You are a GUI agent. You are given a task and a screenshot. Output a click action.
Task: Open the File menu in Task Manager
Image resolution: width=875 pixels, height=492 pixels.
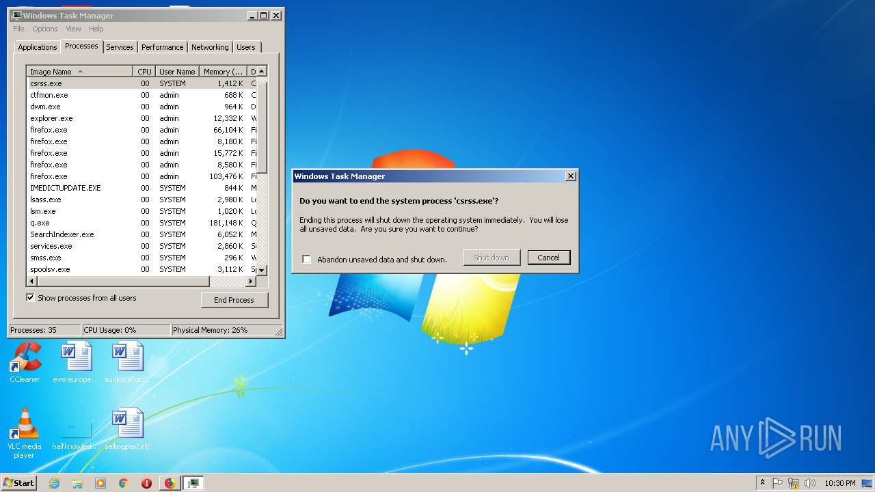point(18,29)
